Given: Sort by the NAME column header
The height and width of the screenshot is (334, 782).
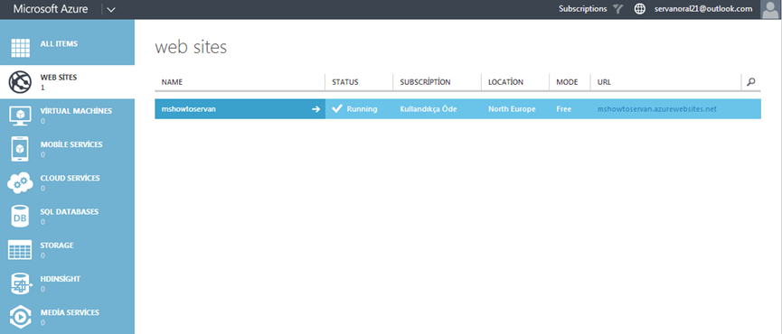Looking at the screenshot, I should click(x=173, y=82).
